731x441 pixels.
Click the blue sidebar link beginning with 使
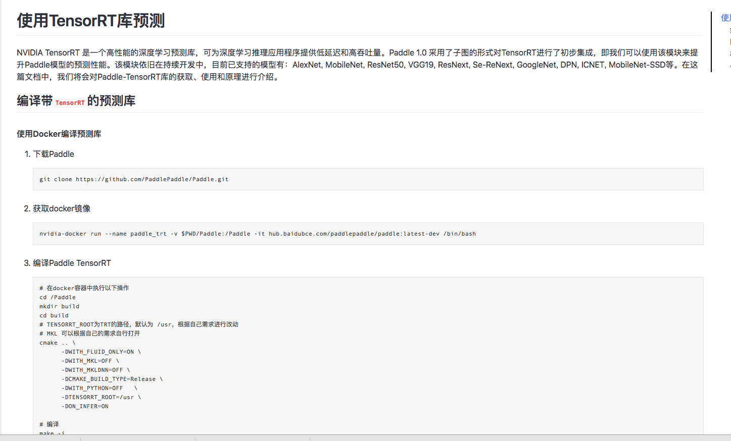coord(726,18)
